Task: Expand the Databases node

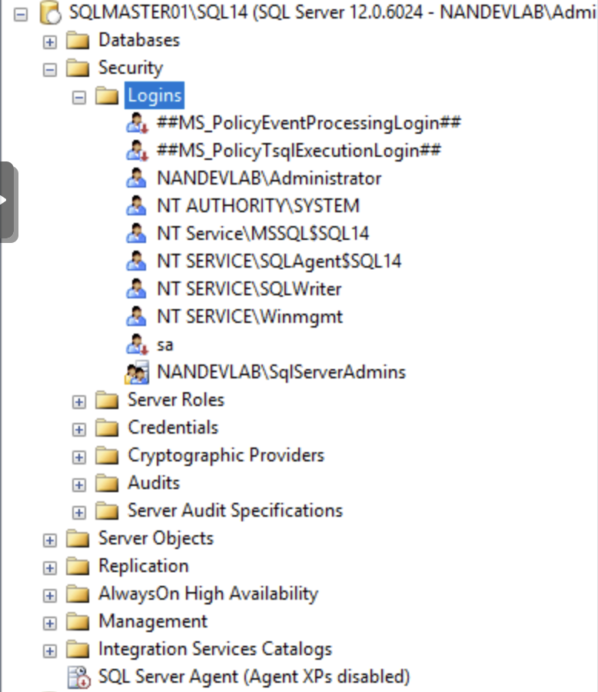Action: [50, 42]
